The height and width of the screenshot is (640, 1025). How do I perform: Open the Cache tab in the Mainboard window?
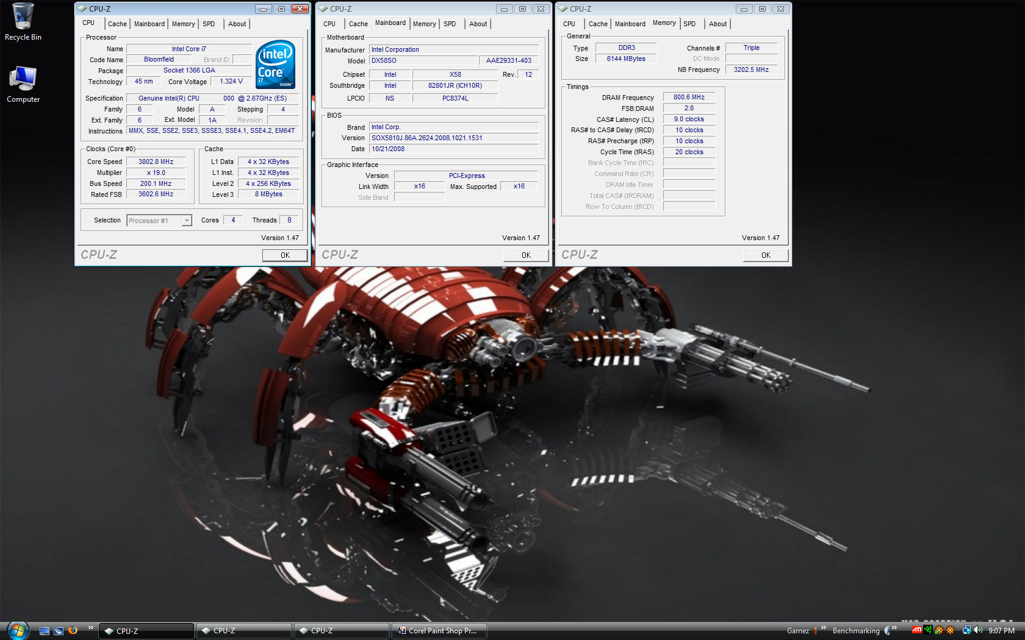click(x=358, y=24)
